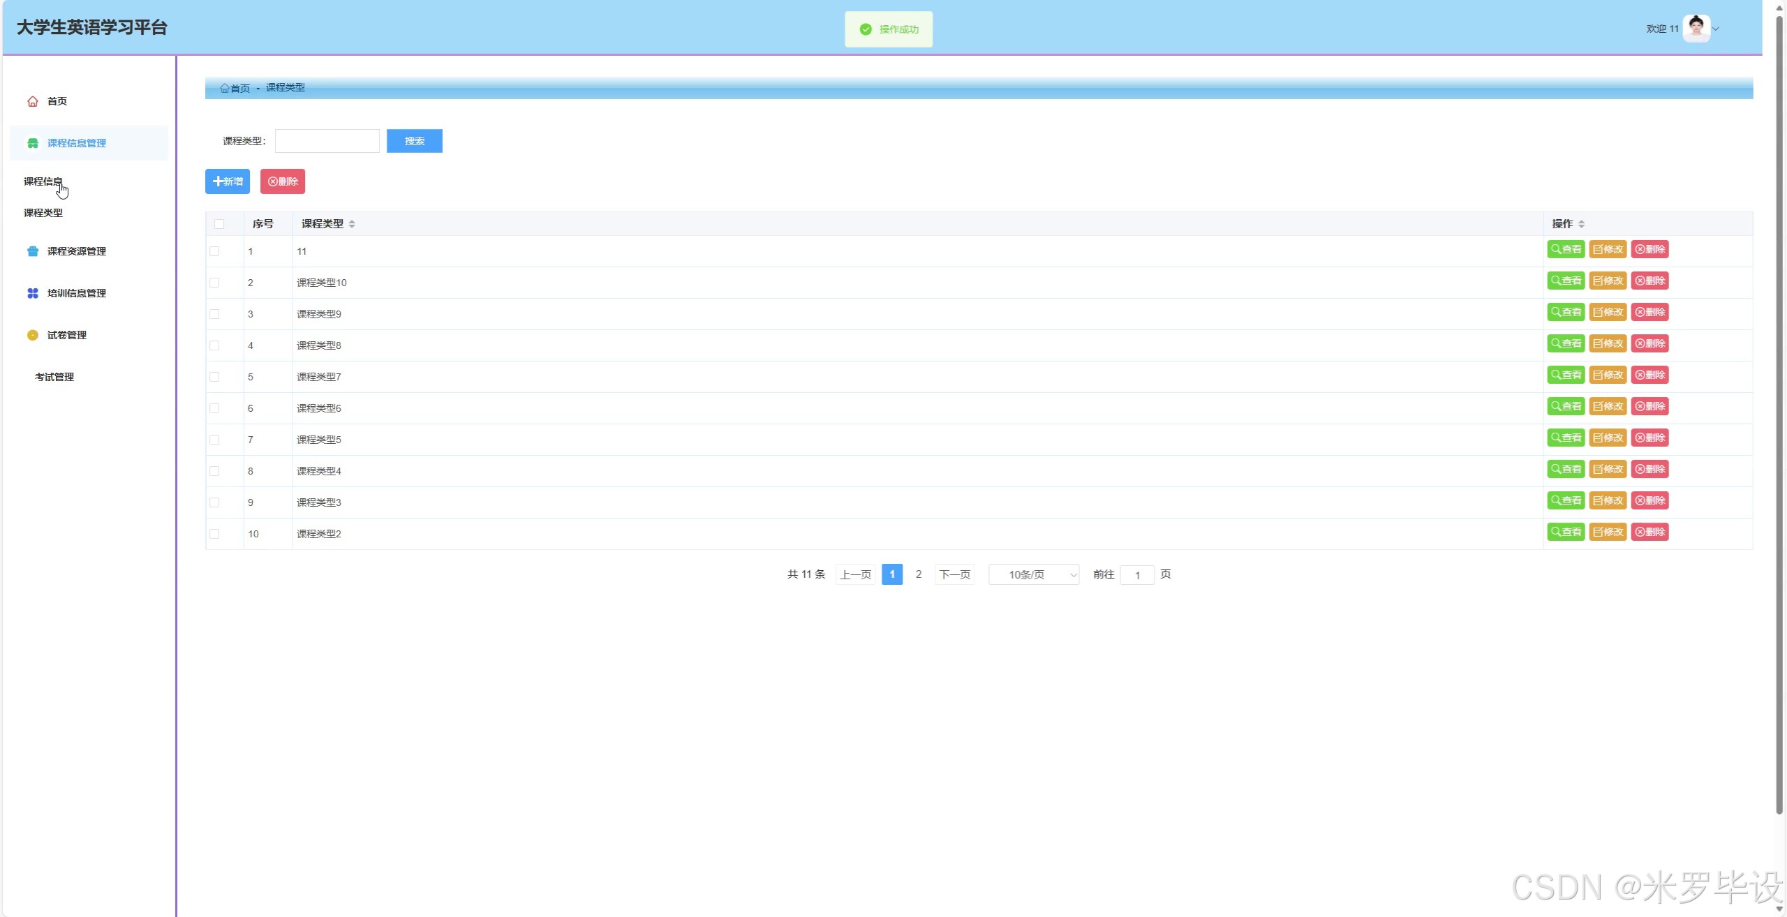Viewport: 1787px width, 917px height.
Task: Go to page 2 in pagination
Action: point(919,574)
